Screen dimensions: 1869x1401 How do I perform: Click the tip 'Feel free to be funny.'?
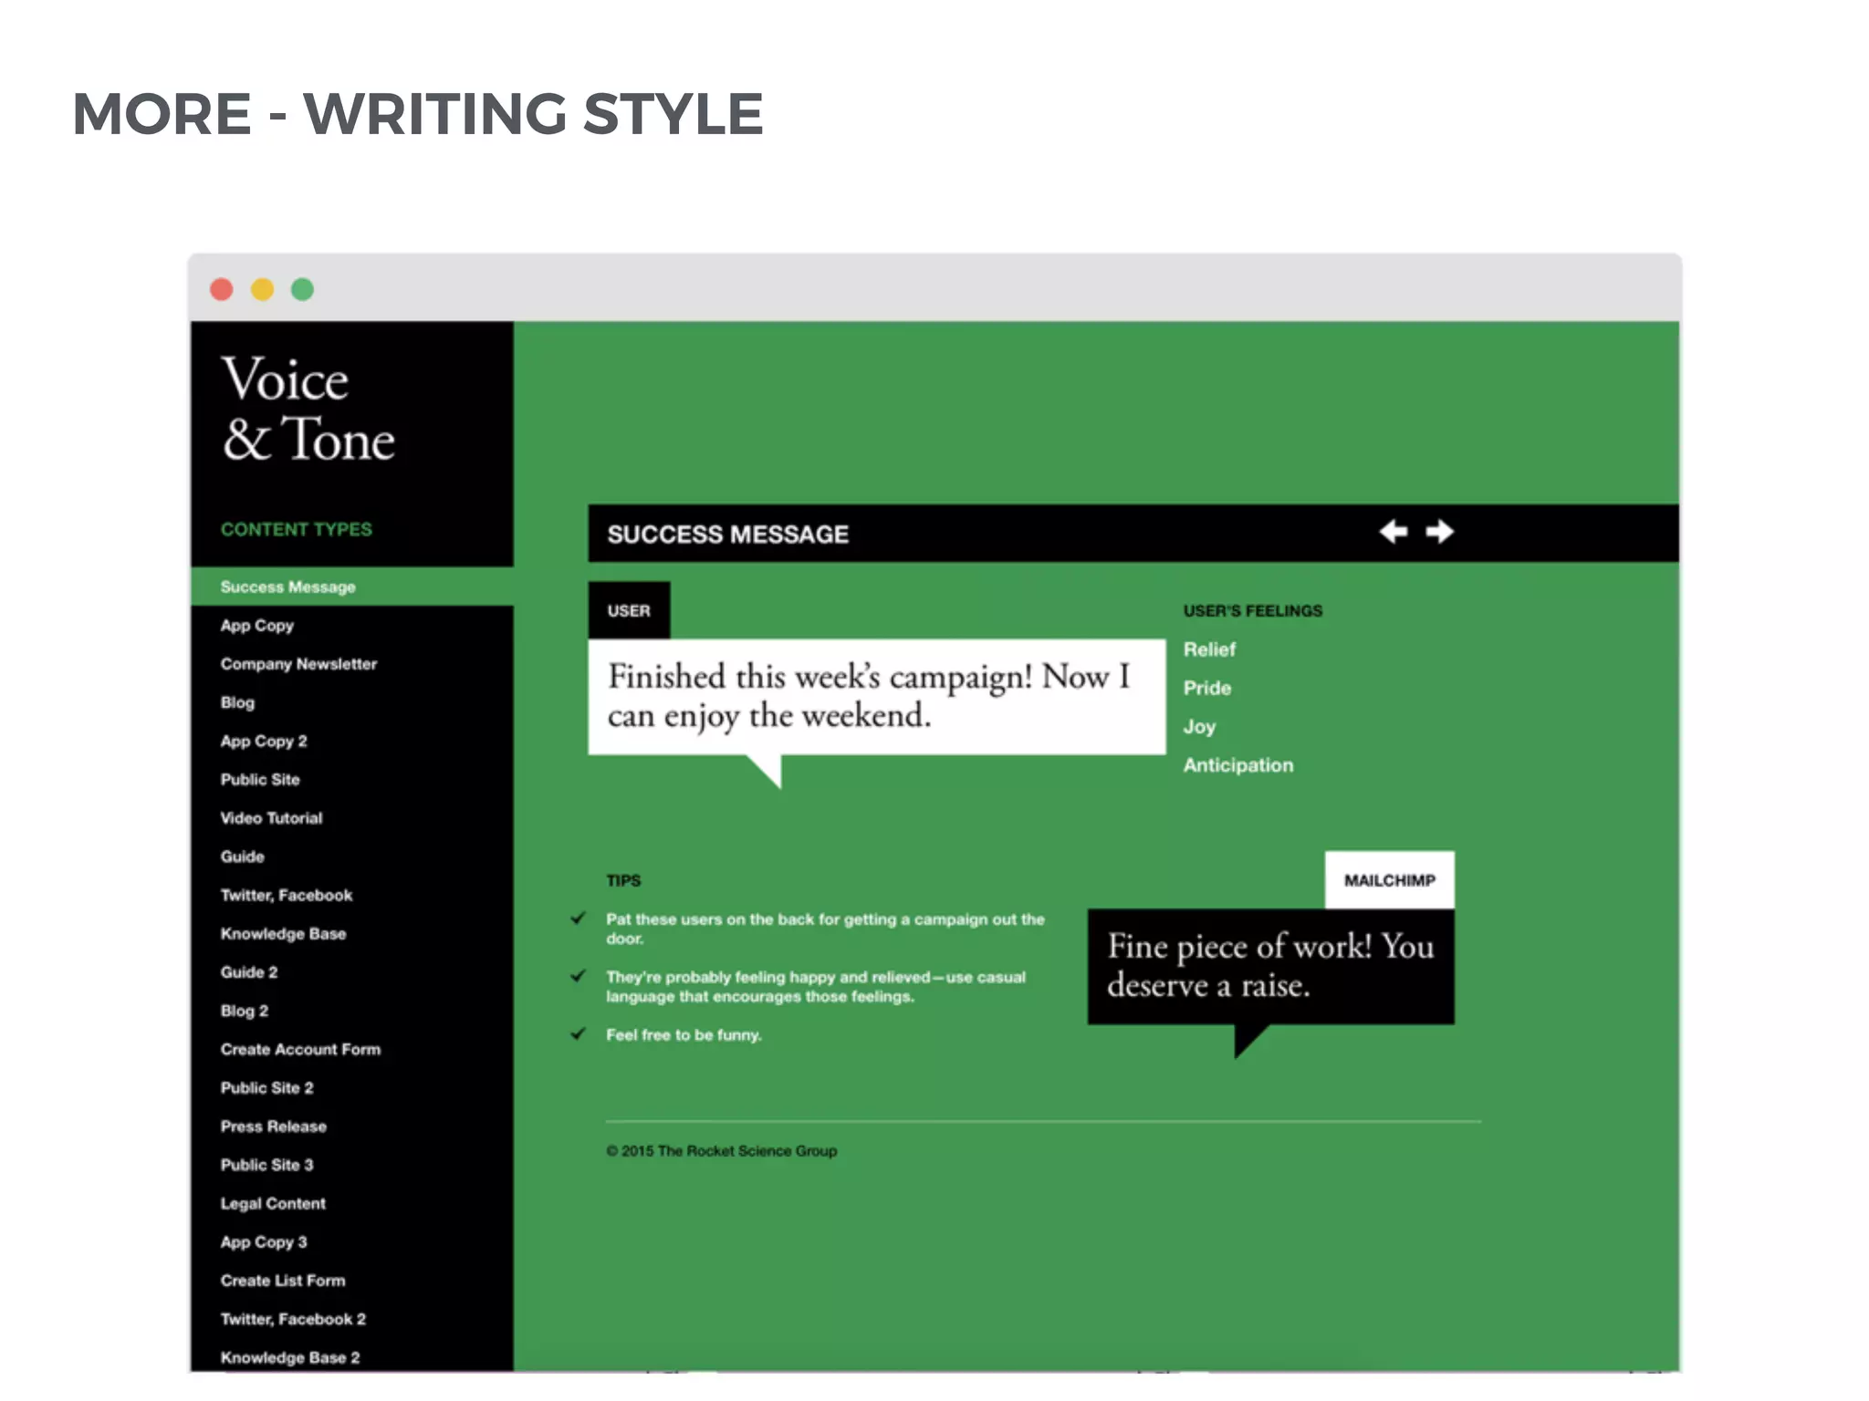[x=684, y=1035]
